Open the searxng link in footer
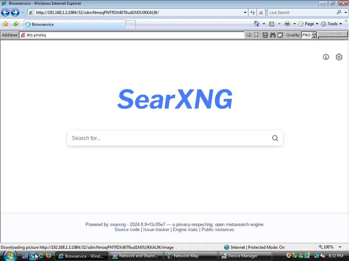The width and height of the screenshot is (349, 261). pos(118,224)
